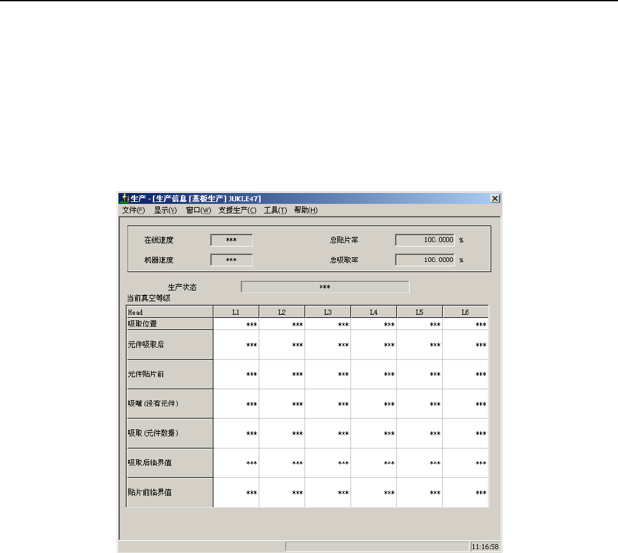This screenshot has width=618, height=553.
Task: Click the L1 column header
Action: tap(236, 312)
